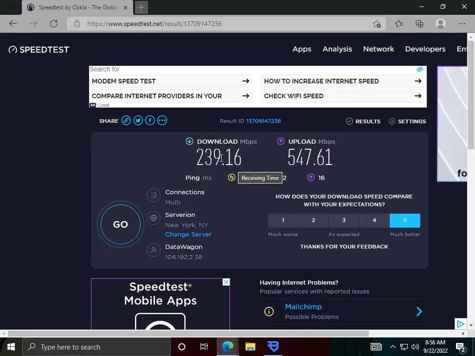
Task: Open HOW TO INCREASE INTERNET SPEED link
Action: click(x=343, y=81)
